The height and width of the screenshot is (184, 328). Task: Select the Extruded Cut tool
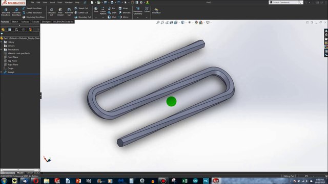[x=51, y=12]
